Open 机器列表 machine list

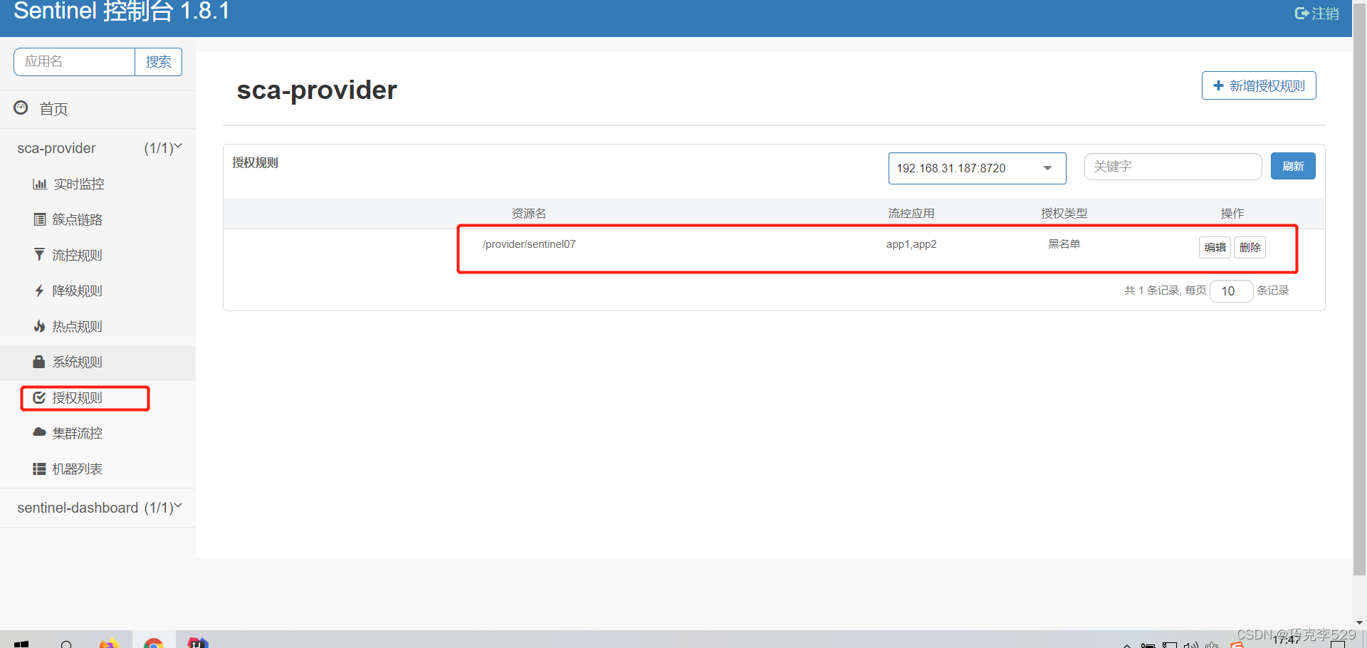click(78, 469)
